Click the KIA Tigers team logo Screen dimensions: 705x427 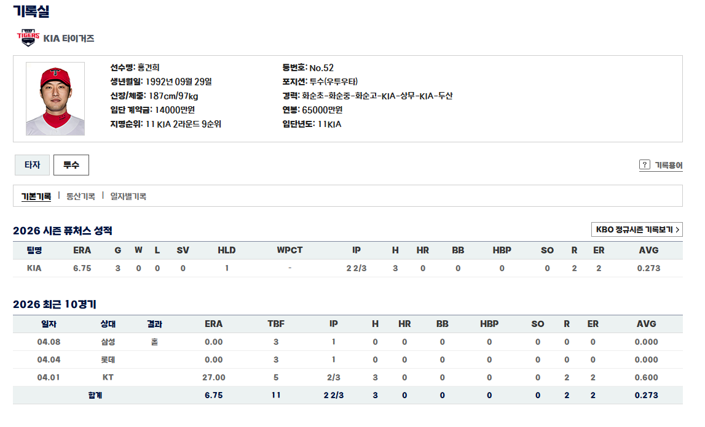(28, 38)
